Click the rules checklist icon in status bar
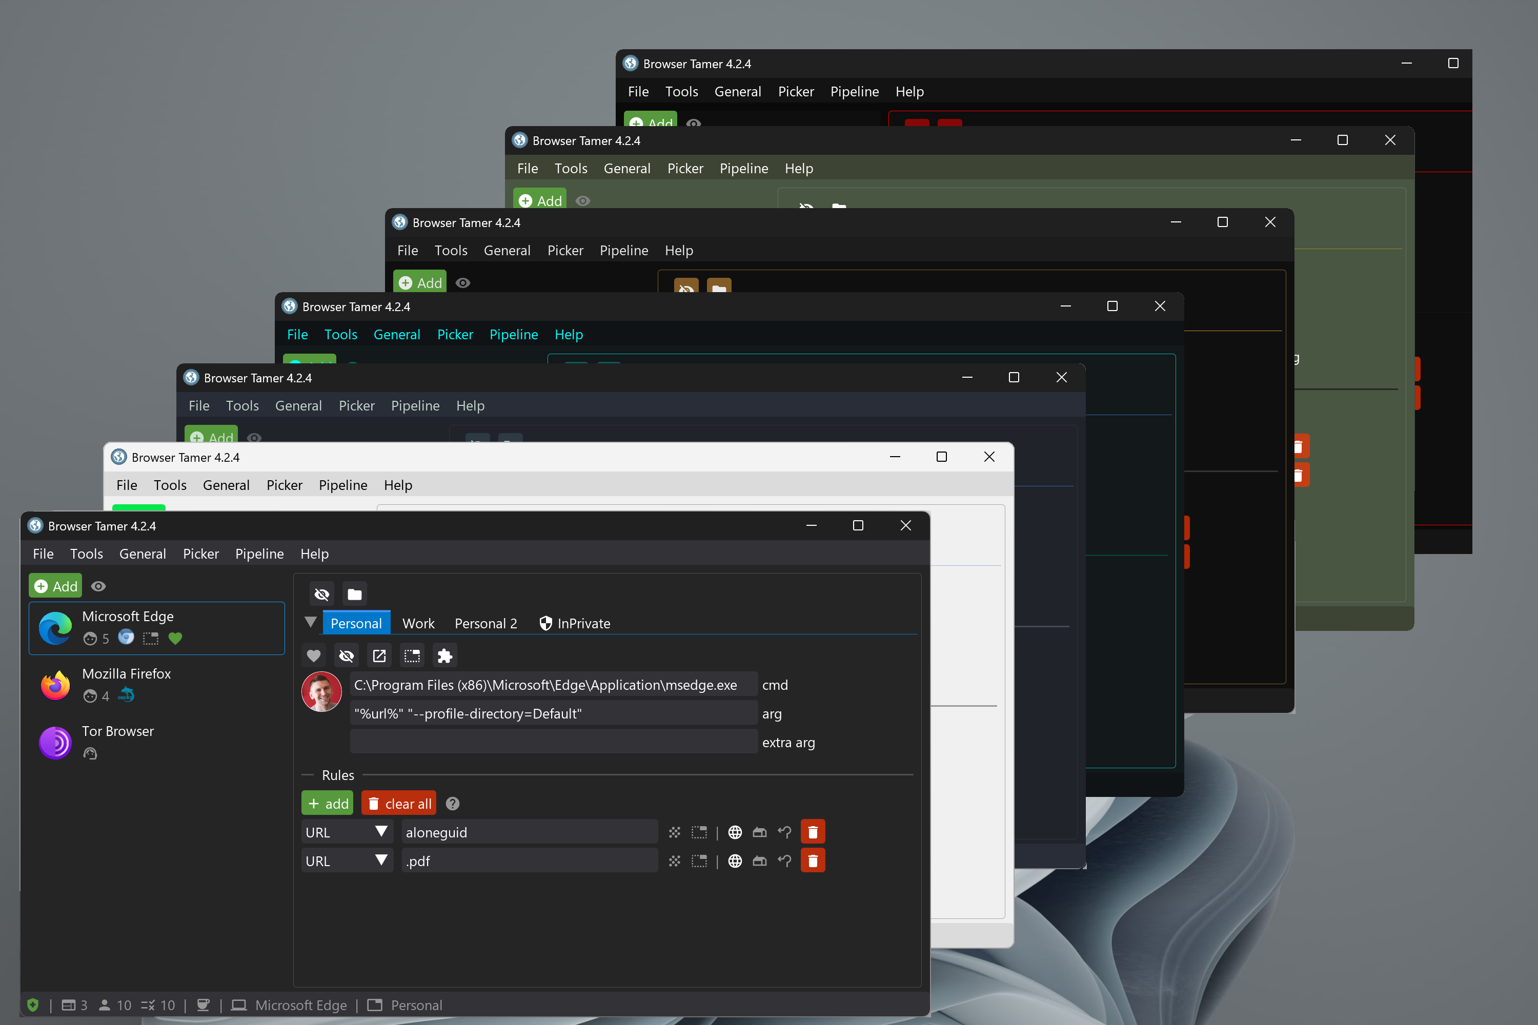This screenshot has height=1025, width=1538. point(149,1004)
